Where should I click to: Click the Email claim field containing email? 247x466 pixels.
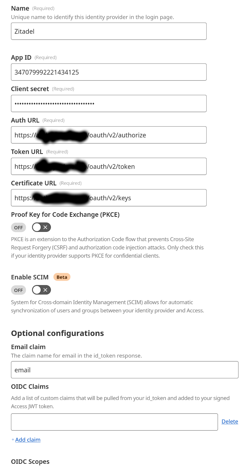[125, 370]
